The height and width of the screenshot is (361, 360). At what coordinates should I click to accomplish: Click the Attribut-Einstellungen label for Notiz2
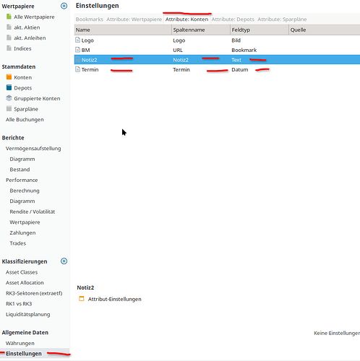115,299
